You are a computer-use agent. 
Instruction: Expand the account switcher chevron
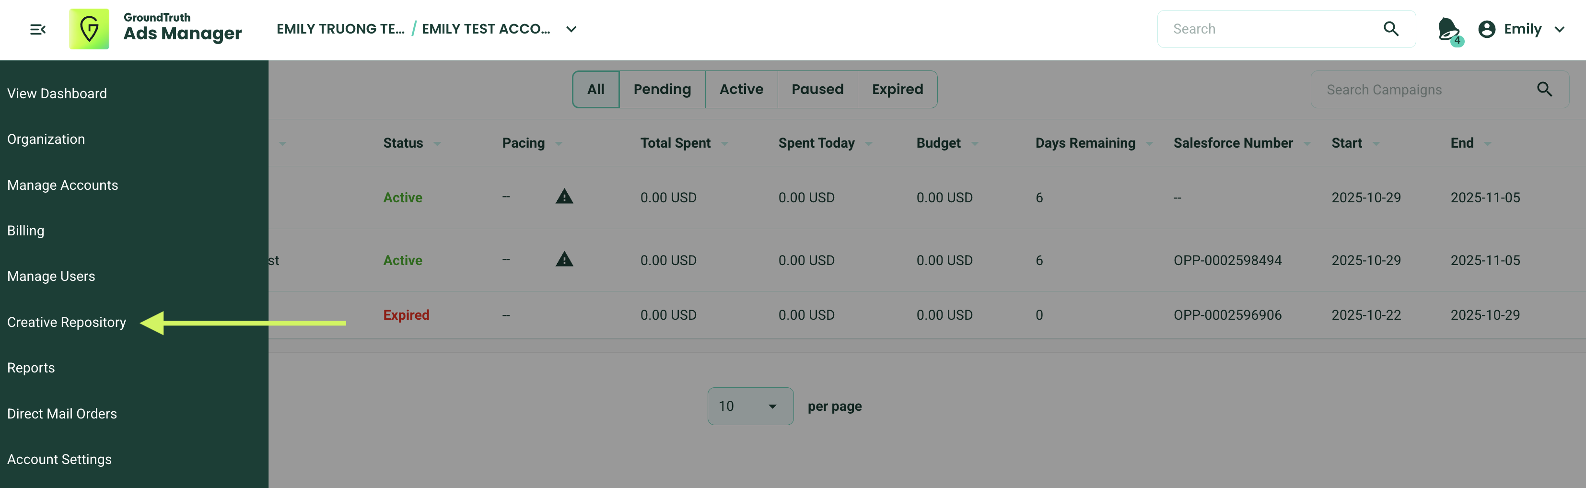pos(571,29)
